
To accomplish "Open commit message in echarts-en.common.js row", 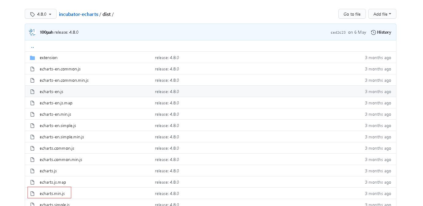I will (x=167, y=69).
